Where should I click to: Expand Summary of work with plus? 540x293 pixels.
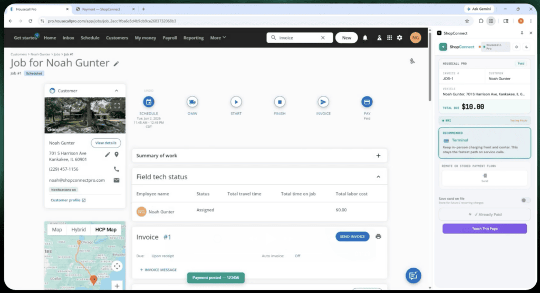coord(378,155)
